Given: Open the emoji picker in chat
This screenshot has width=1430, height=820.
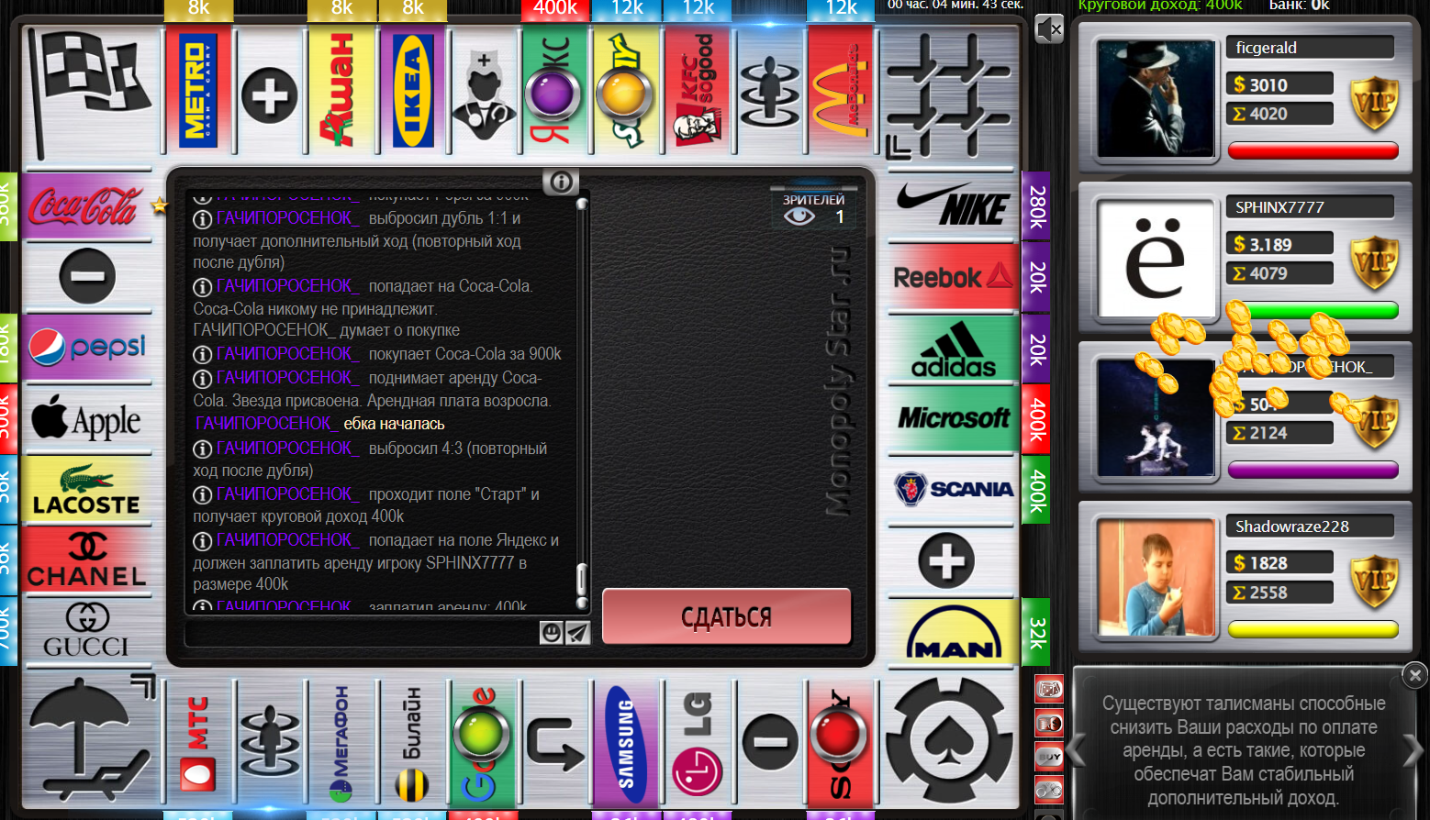Looking at the screenshot, I should point(551,633).
